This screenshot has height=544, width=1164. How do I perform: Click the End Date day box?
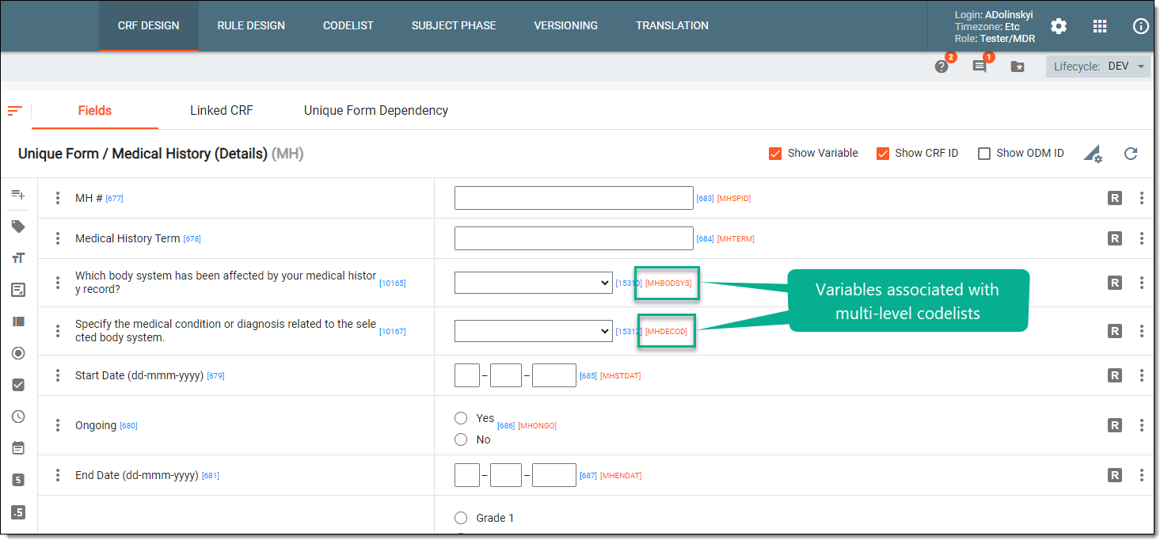tap(467, 475)
